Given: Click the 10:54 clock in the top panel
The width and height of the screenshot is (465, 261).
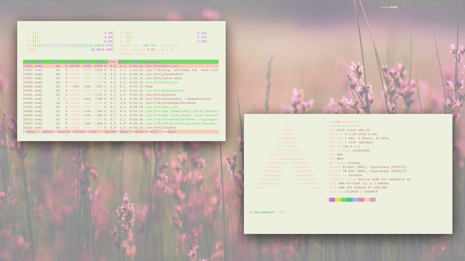Looking at the screenshot, I should click(x=16, y=4).
